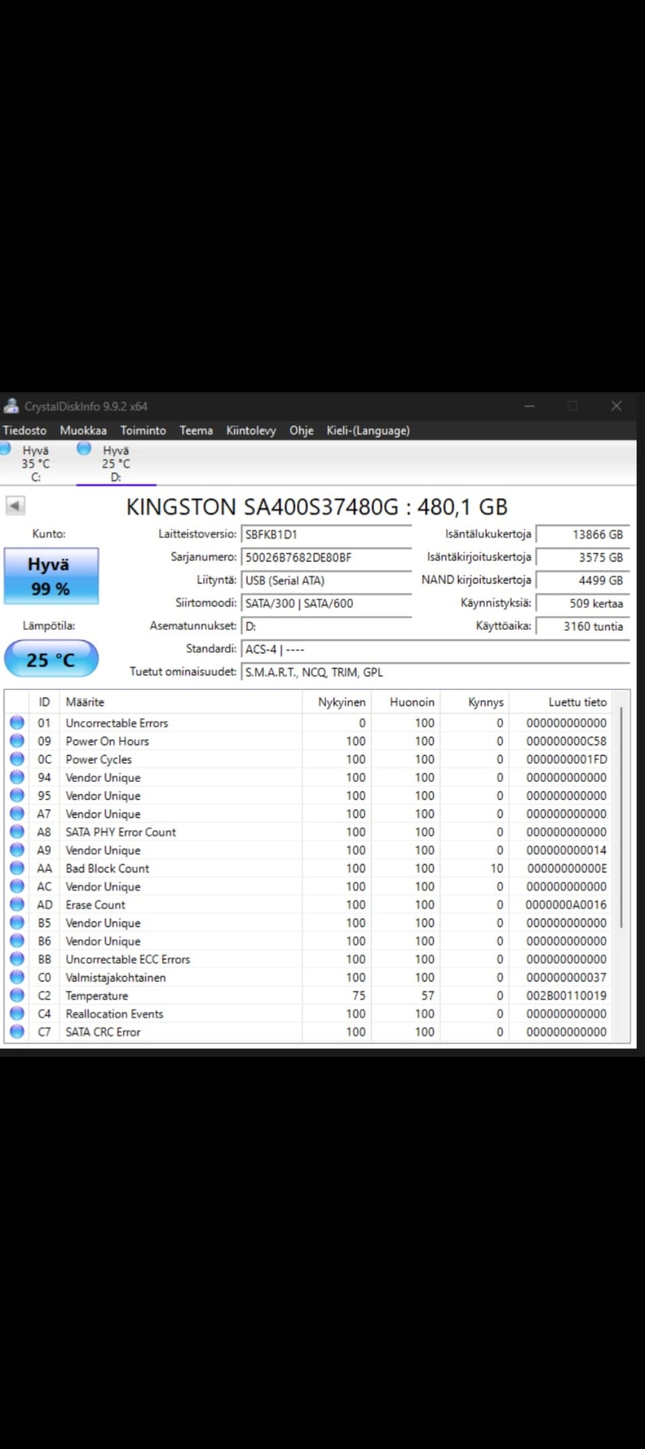Click the CrystalDiskInfo app icon in title bar
This screenshot has height=1449, width=645.
coord(11,405)
